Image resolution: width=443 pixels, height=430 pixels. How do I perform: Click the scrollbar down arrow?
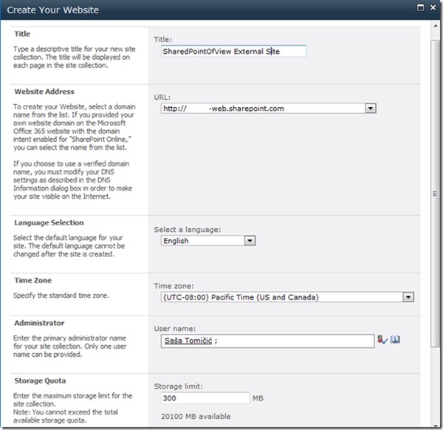tap(435, 423)
